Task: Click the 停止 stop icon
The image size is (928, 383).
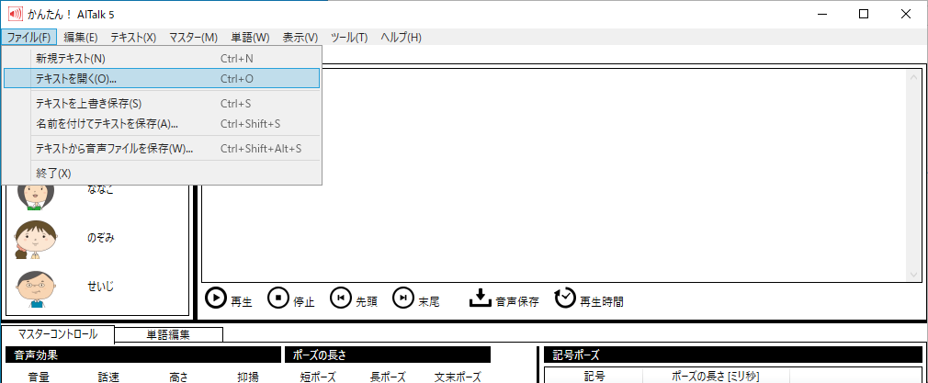Action: tap(277, 298)
